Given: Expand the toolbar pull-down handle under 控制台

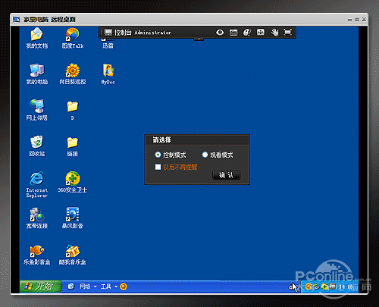Looking at the screenshot, I should 199,39.
